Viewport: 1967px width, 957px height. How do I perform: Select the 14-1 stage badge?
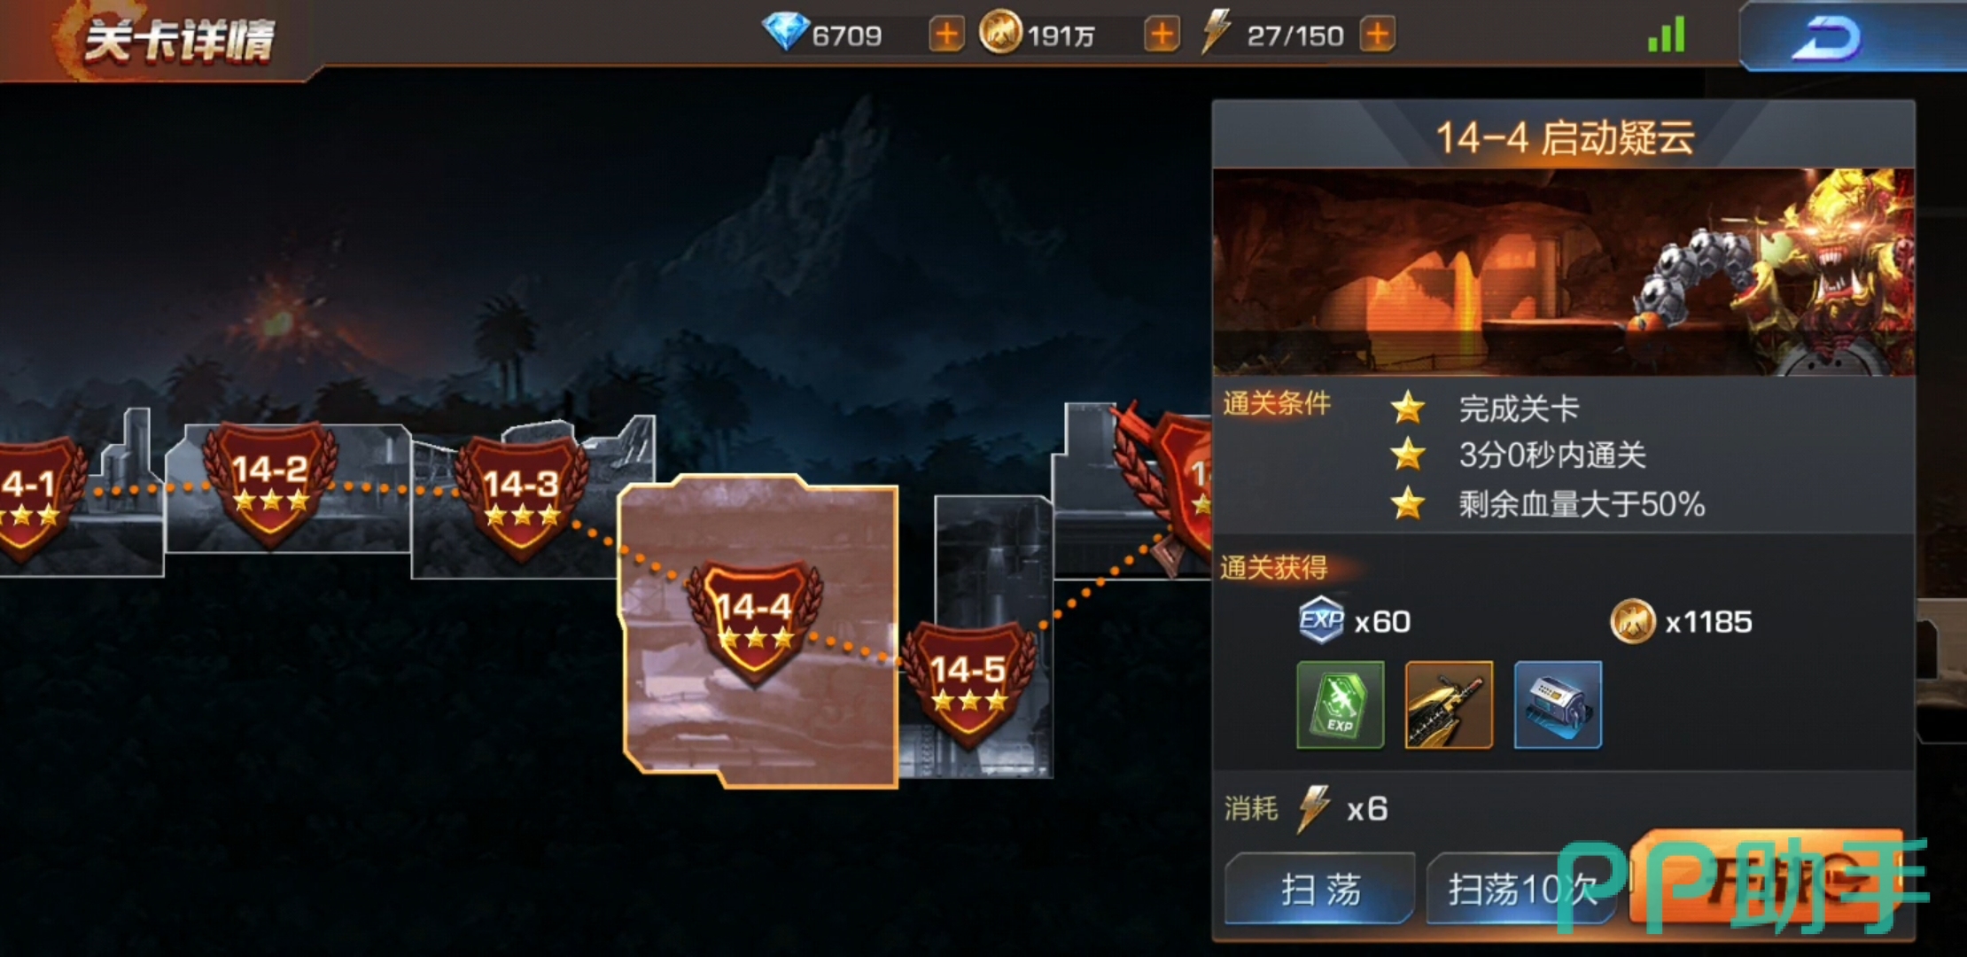point(35,498)
